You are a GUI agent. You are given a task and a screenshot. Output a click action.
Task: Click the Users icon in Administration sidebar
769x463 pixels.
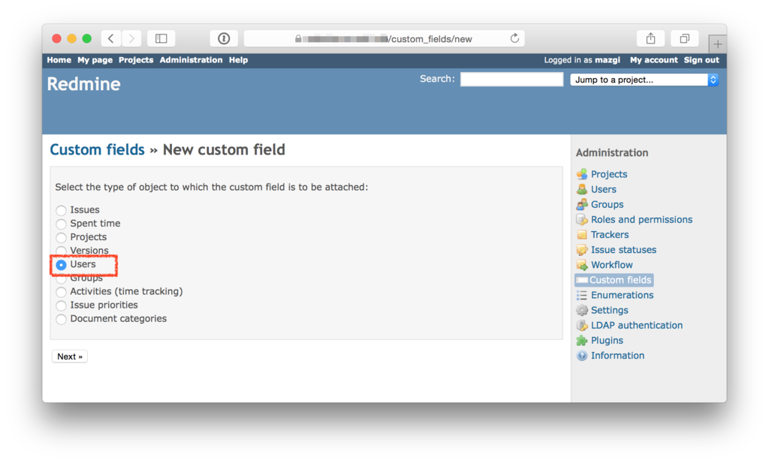pos(582,190)
